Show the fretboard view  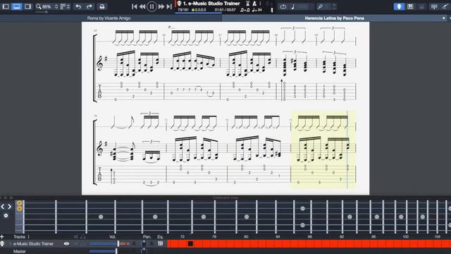tap(399, 6)
